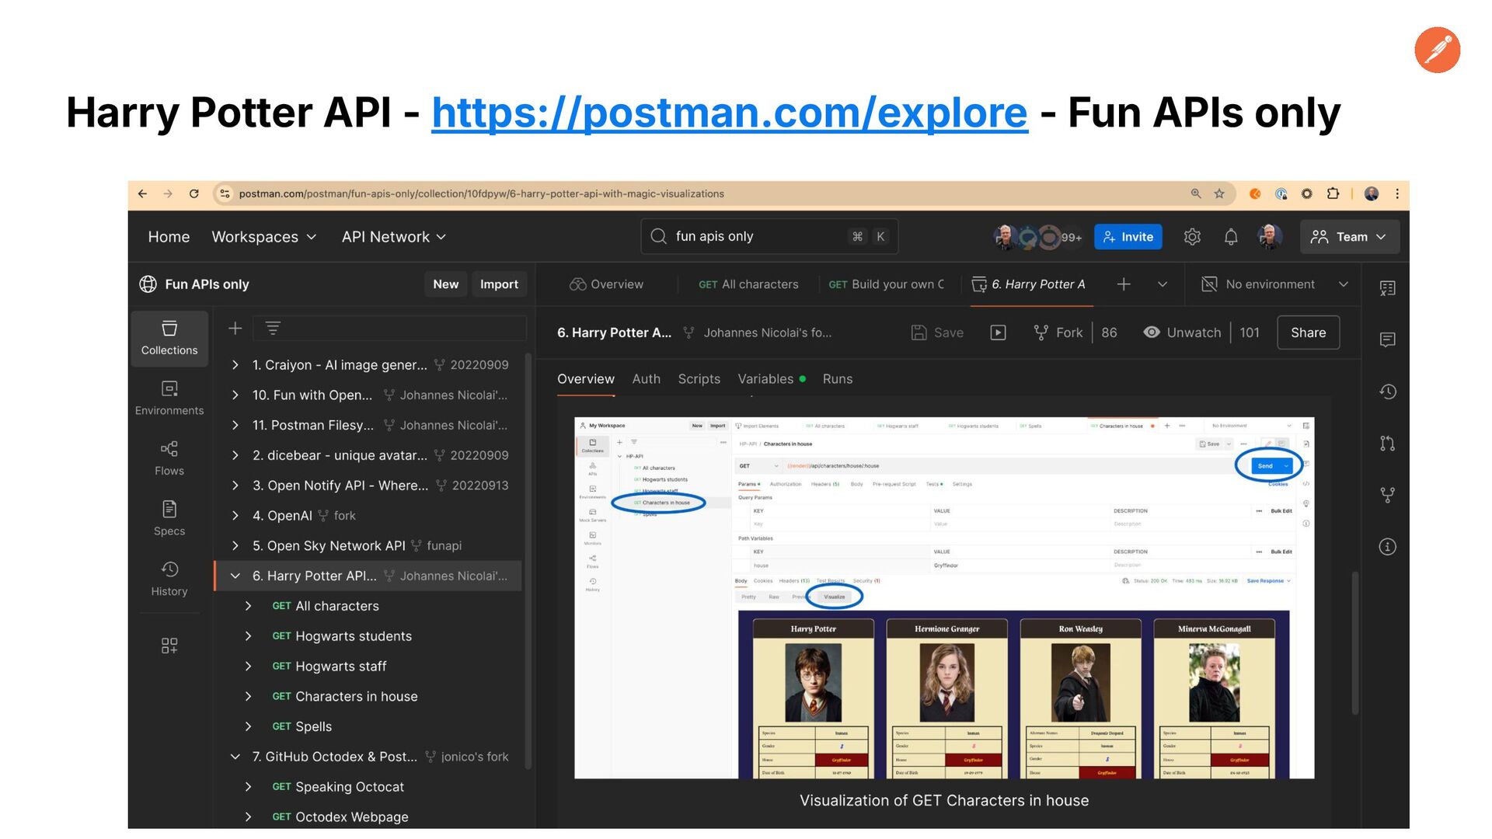
Task: Open the forks icon in right sidebar
Action: click(1388, 495)
